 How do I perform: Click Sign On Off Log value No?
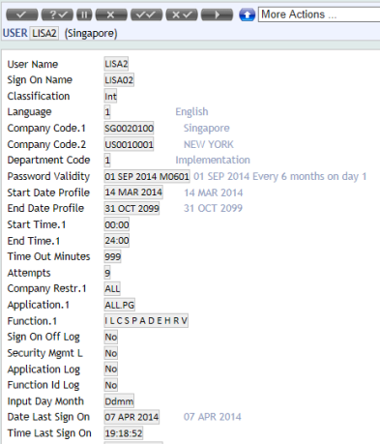pyautogui.click(x=111, y=337)
